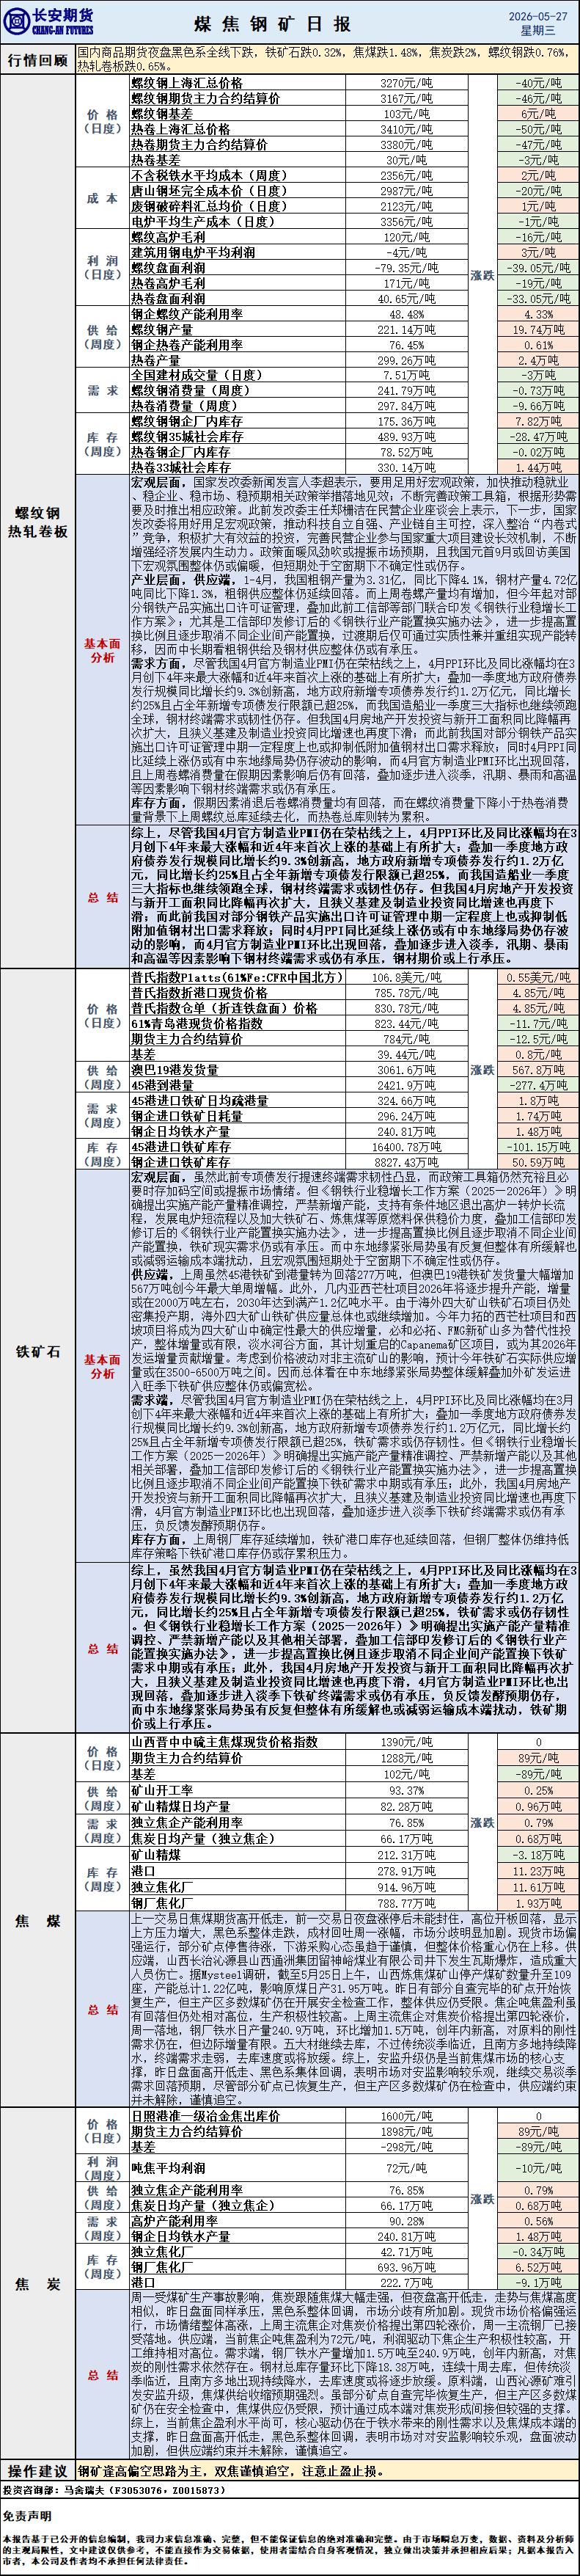Click the 螺纹钢 热轧卷板 section label
The image size is (580, 2576).
(38, 522)
